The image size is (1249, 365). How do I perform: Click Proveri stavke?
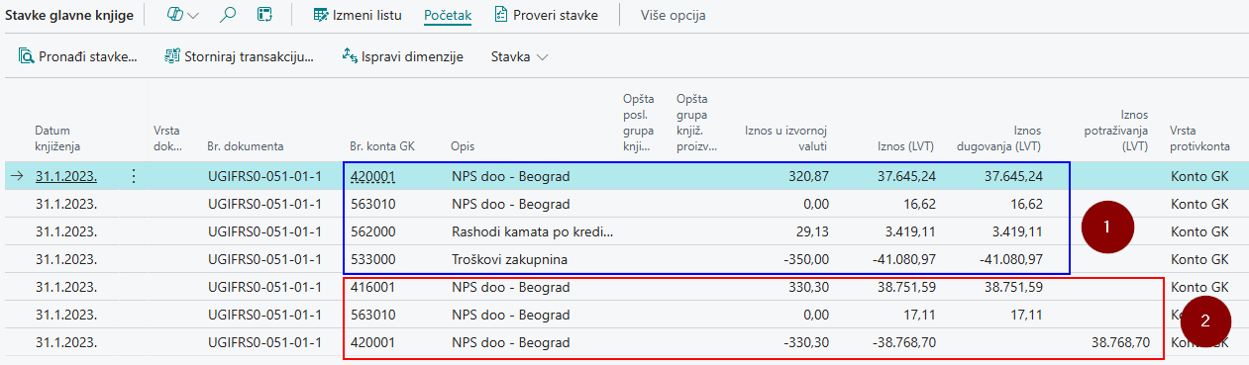(x=556, y=15)
